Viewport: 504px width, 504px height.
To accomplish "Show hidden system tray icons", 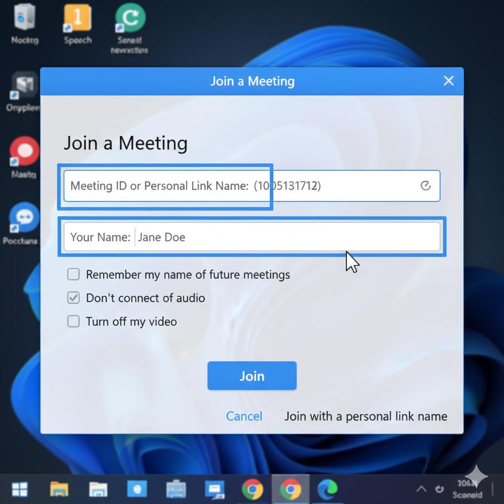I will coord(421,489).
